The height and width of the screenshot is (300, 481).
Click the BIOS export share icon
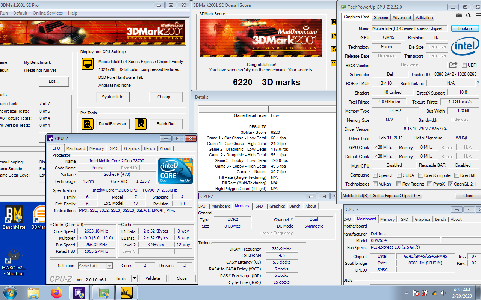coord(454,65)
